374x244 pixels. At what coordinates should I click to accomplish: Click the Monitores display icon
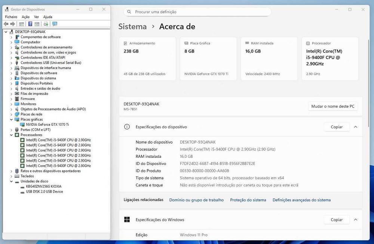point(17,104)
